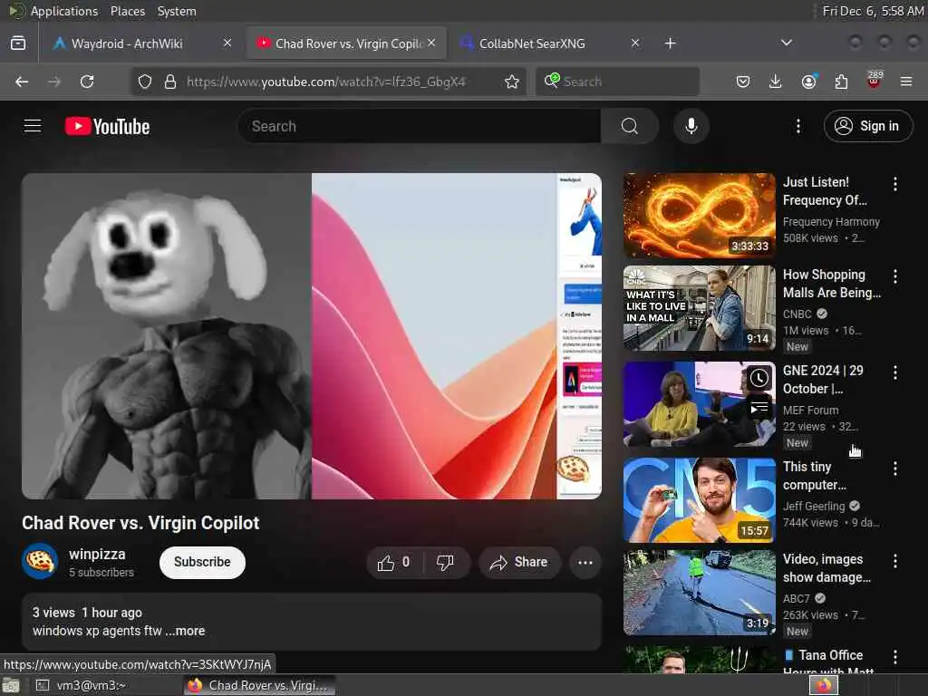Open the Places menu in top panel
Image resolution: width=928 pixels, height=696 pixels.
pyautogui.click(x=127, y=11)
